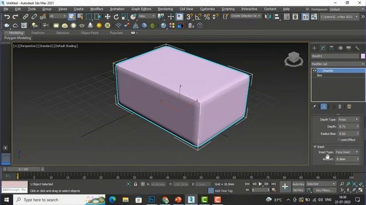The width and height of the screenshot is (366, 205).
Task: Click the Select and Place tool icon
Action: click(133, 17)
